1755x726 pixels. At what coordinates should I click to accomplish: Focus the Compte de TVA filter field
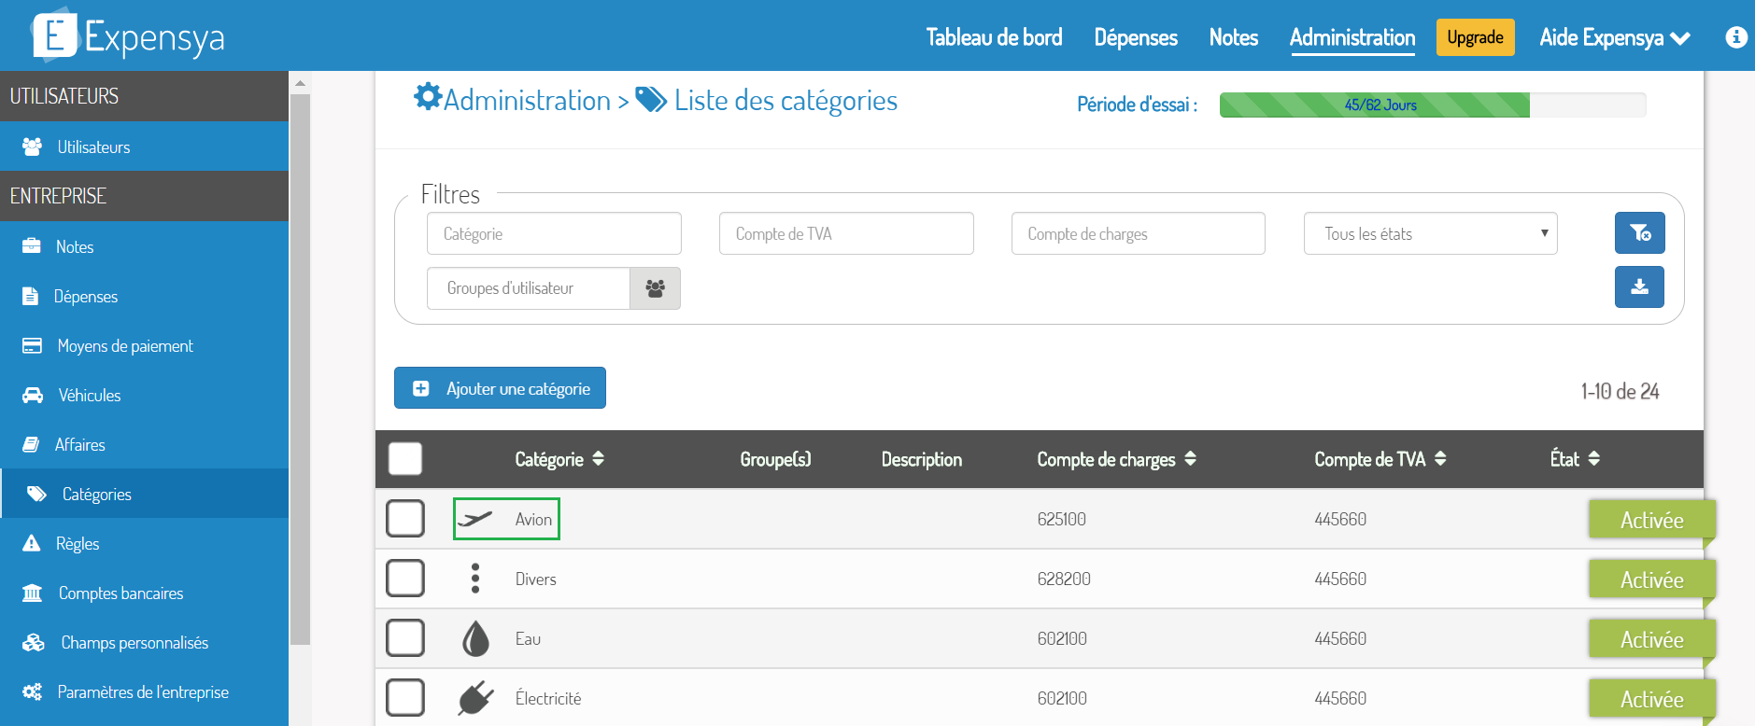[x=846, y=233]
